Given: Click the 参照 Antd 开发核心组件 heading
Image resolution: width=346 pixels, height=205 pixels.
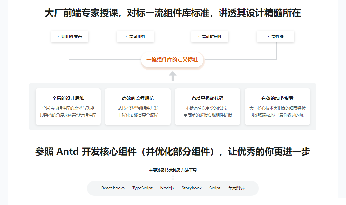Looking at the screenshot, I should (173, 152).
